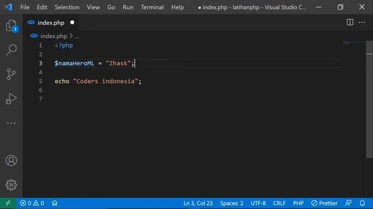Click the minimap preview

(353, 42)
